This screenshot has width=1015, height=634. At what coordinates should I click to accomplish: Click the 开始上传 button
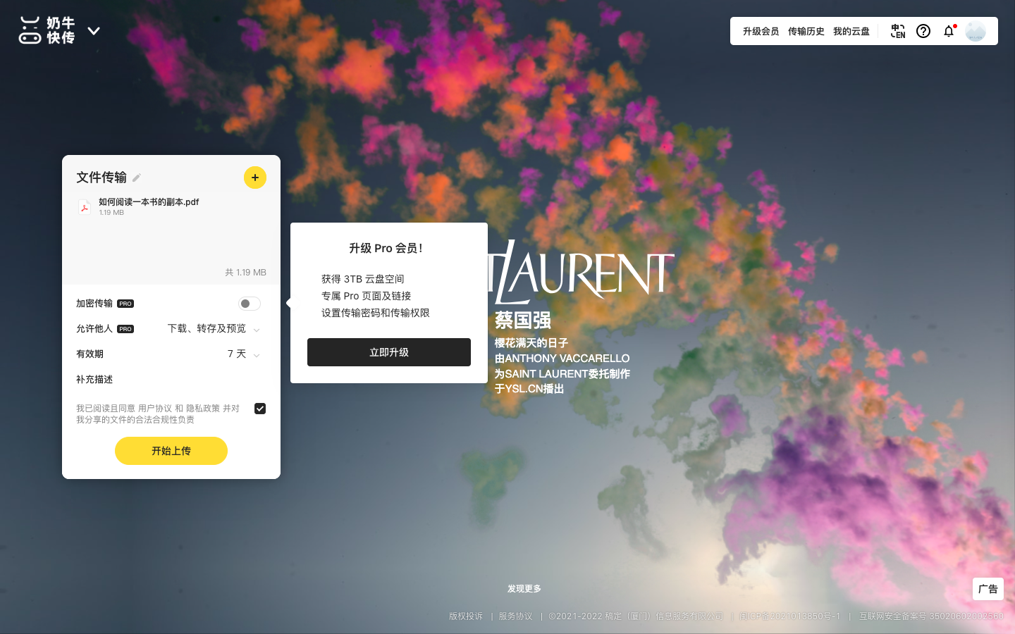click(x=171, y=451)
